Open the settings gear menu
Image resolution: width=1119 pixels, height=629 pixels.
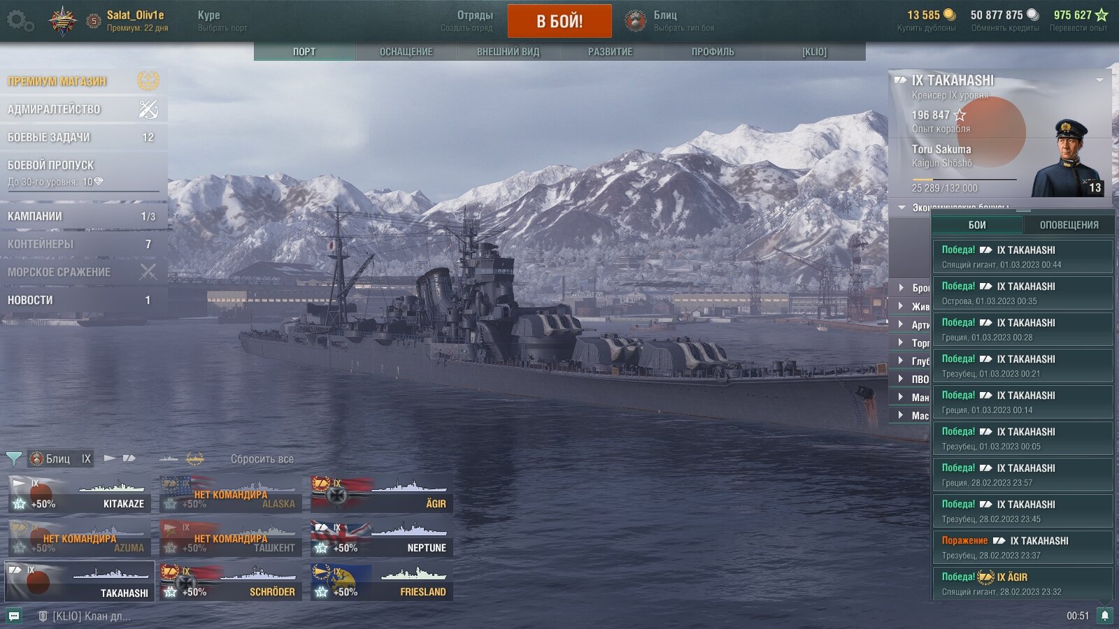point(20,21)
